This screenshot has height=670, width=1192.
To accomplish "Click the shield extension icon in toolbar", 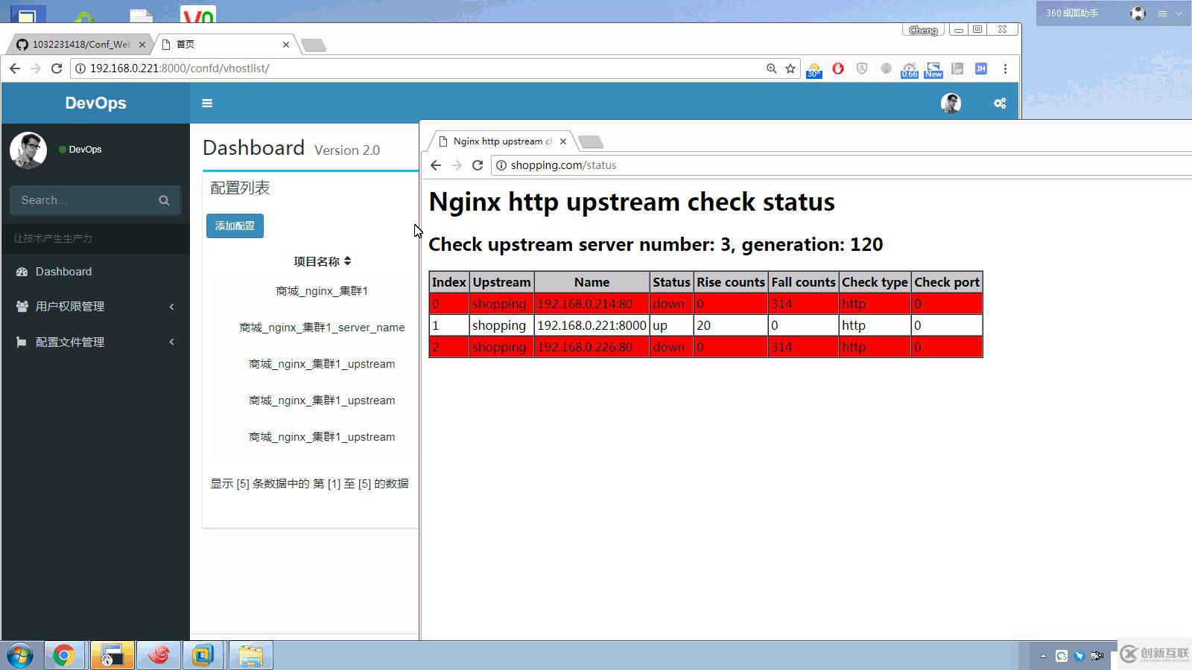I will coord(862,68).
